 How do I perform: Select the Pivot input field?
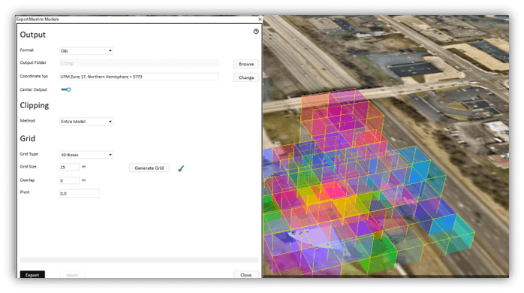point(80,193)
